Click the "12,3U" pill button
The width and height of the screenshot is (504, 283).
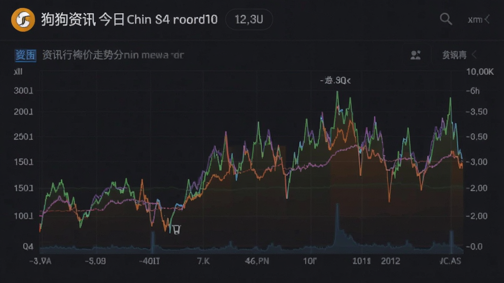249,20
